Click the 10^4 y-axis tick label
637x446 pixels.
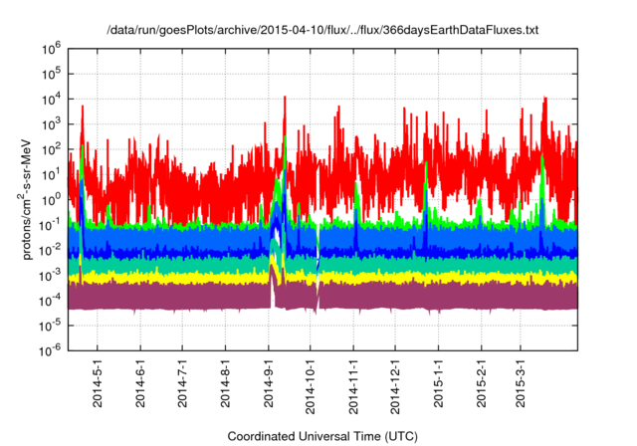(x=51, y=100)
